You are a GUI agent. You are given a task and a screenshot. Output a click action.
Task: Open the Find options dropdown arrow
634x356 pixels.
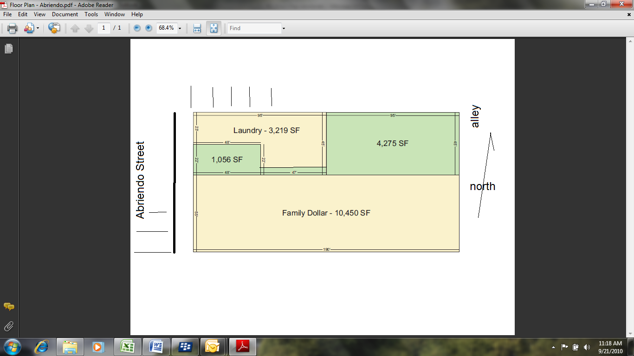coord(284,28)
